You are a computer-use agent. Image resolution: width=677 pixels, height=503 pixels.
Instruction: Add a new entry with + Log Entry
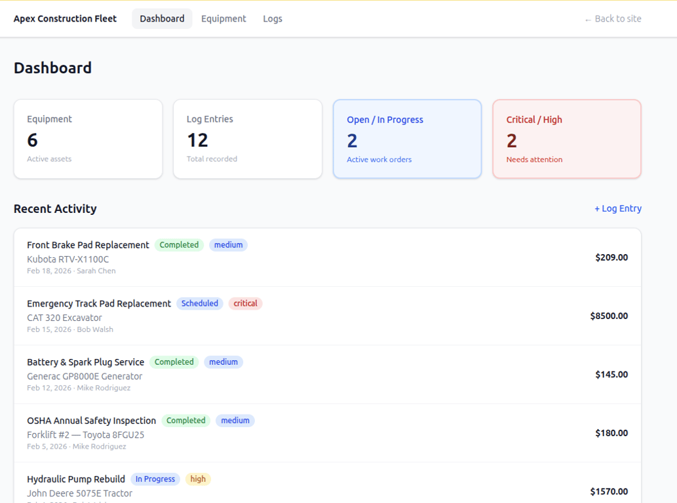pyautogui.click(x=617, y=208)
